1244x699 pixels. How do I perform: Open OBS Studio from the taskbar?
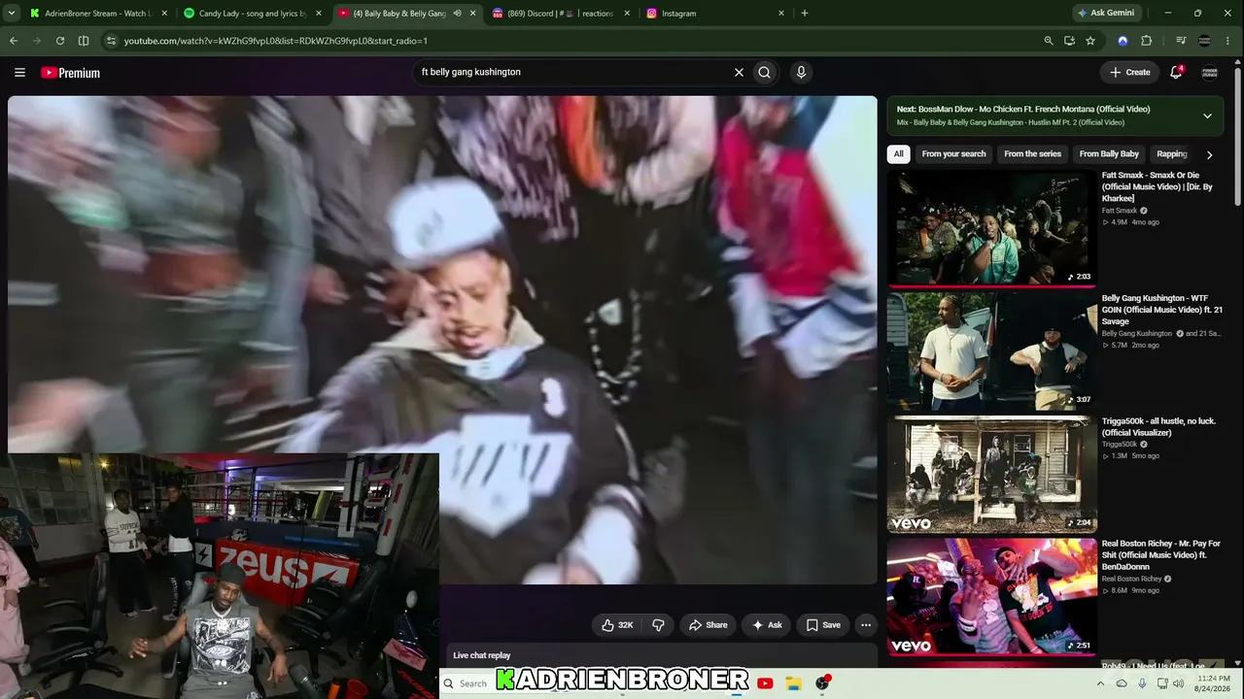click(823, 683)
